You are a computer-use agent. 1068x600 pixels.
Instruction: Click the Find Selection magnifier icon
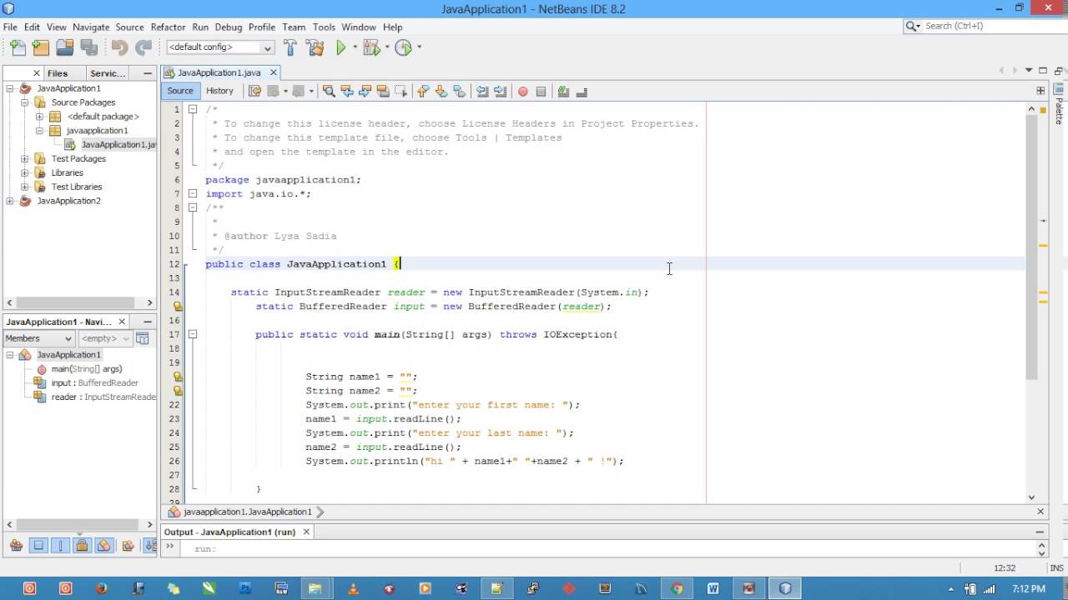pos(329,91)
